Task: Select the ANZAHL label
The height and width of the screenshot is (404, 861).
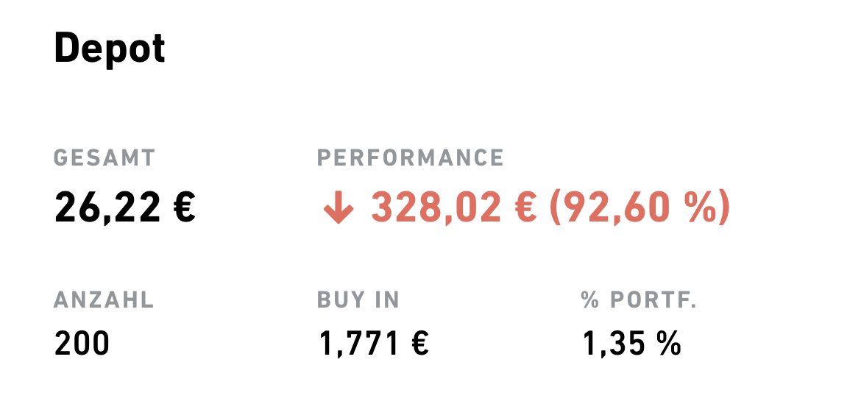Action: (x=104, y=300)
